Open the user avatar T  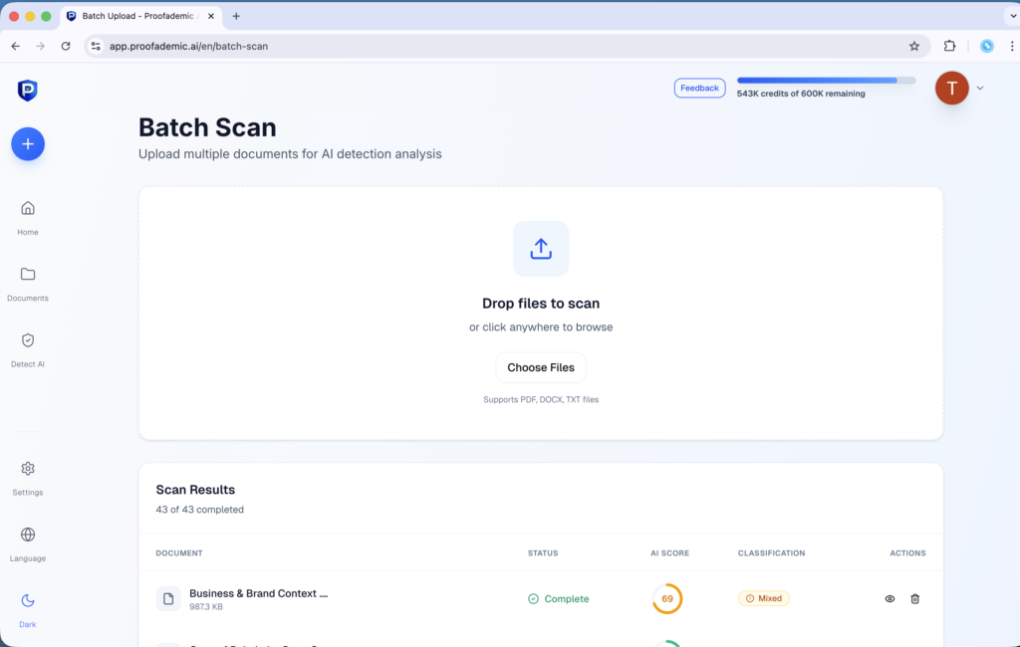pos(951,88)
